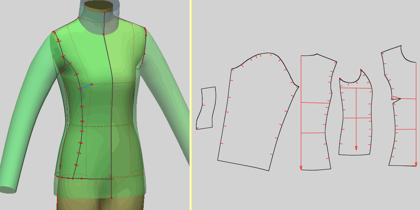This screenshot has height=210, width=420.
Task: Click the red point at the top of the mannequin neck
Action: tap(104, 12)
